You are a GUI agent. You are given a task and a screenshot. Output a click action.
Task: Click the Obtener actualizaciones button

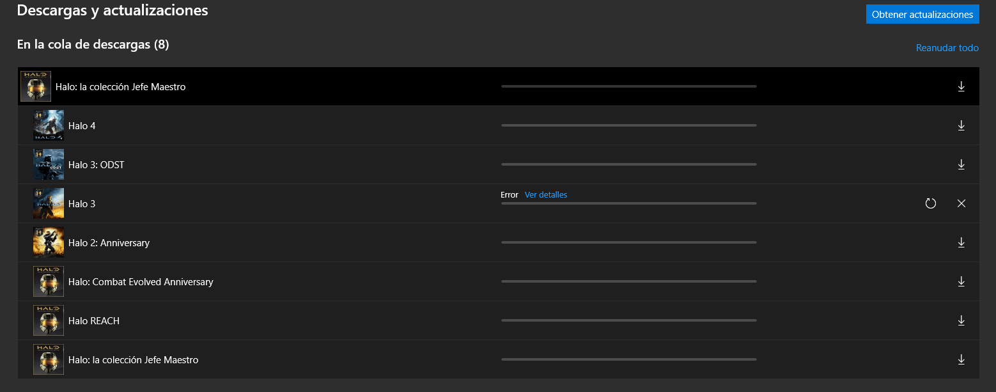click(922, 14)
